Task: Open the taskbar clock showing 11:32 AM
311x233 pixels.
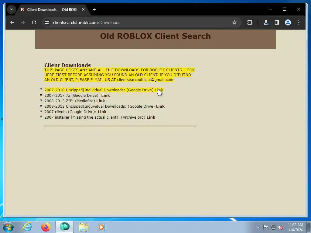Action: [295, 227]
